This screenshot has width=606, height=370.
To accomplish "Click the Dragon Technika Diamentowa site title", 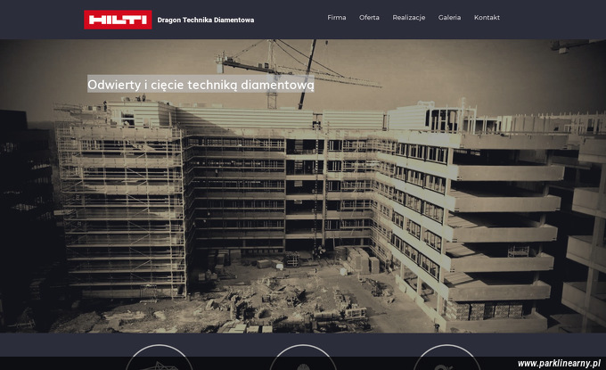I will pos(206,21).
